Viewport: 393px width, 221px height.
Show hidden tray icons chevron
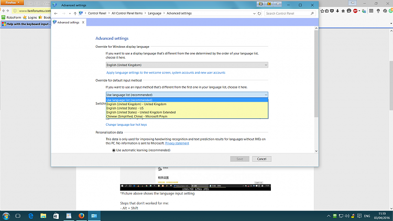[x=329, y=216]
